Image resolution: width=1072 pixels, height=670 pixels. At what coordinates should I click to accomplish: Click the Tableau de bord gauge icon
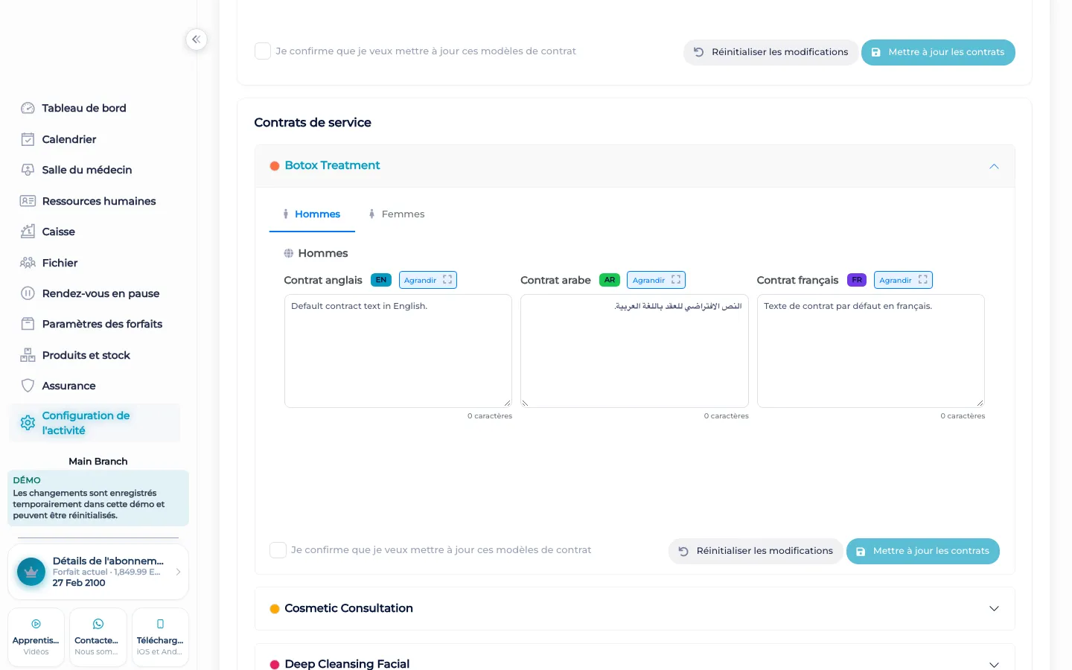pyautogui.click(x=28, y=108)
